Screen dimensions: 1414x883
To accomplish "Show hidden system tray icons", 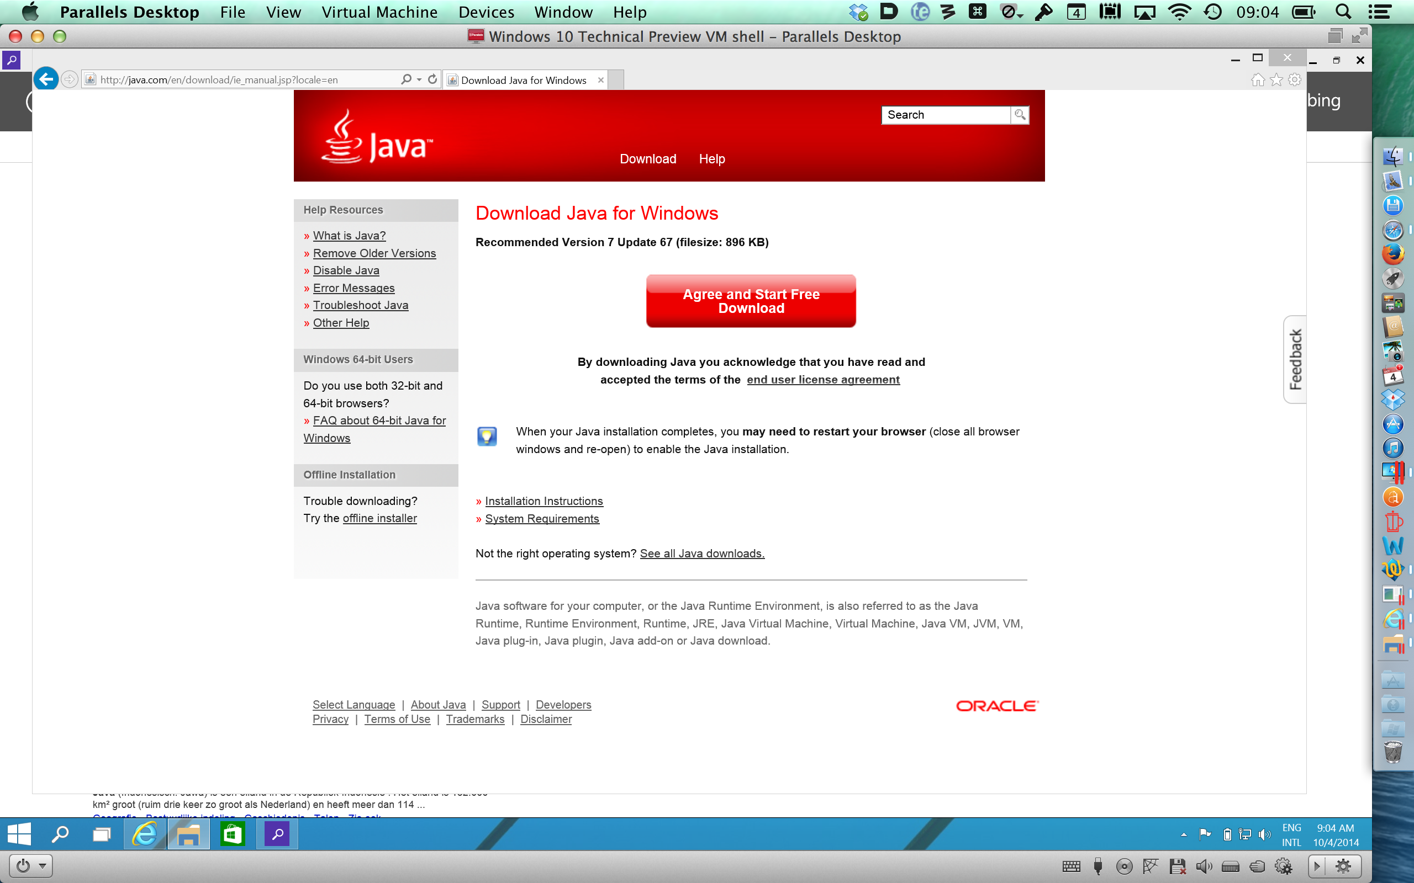I will coord(1184,835).
